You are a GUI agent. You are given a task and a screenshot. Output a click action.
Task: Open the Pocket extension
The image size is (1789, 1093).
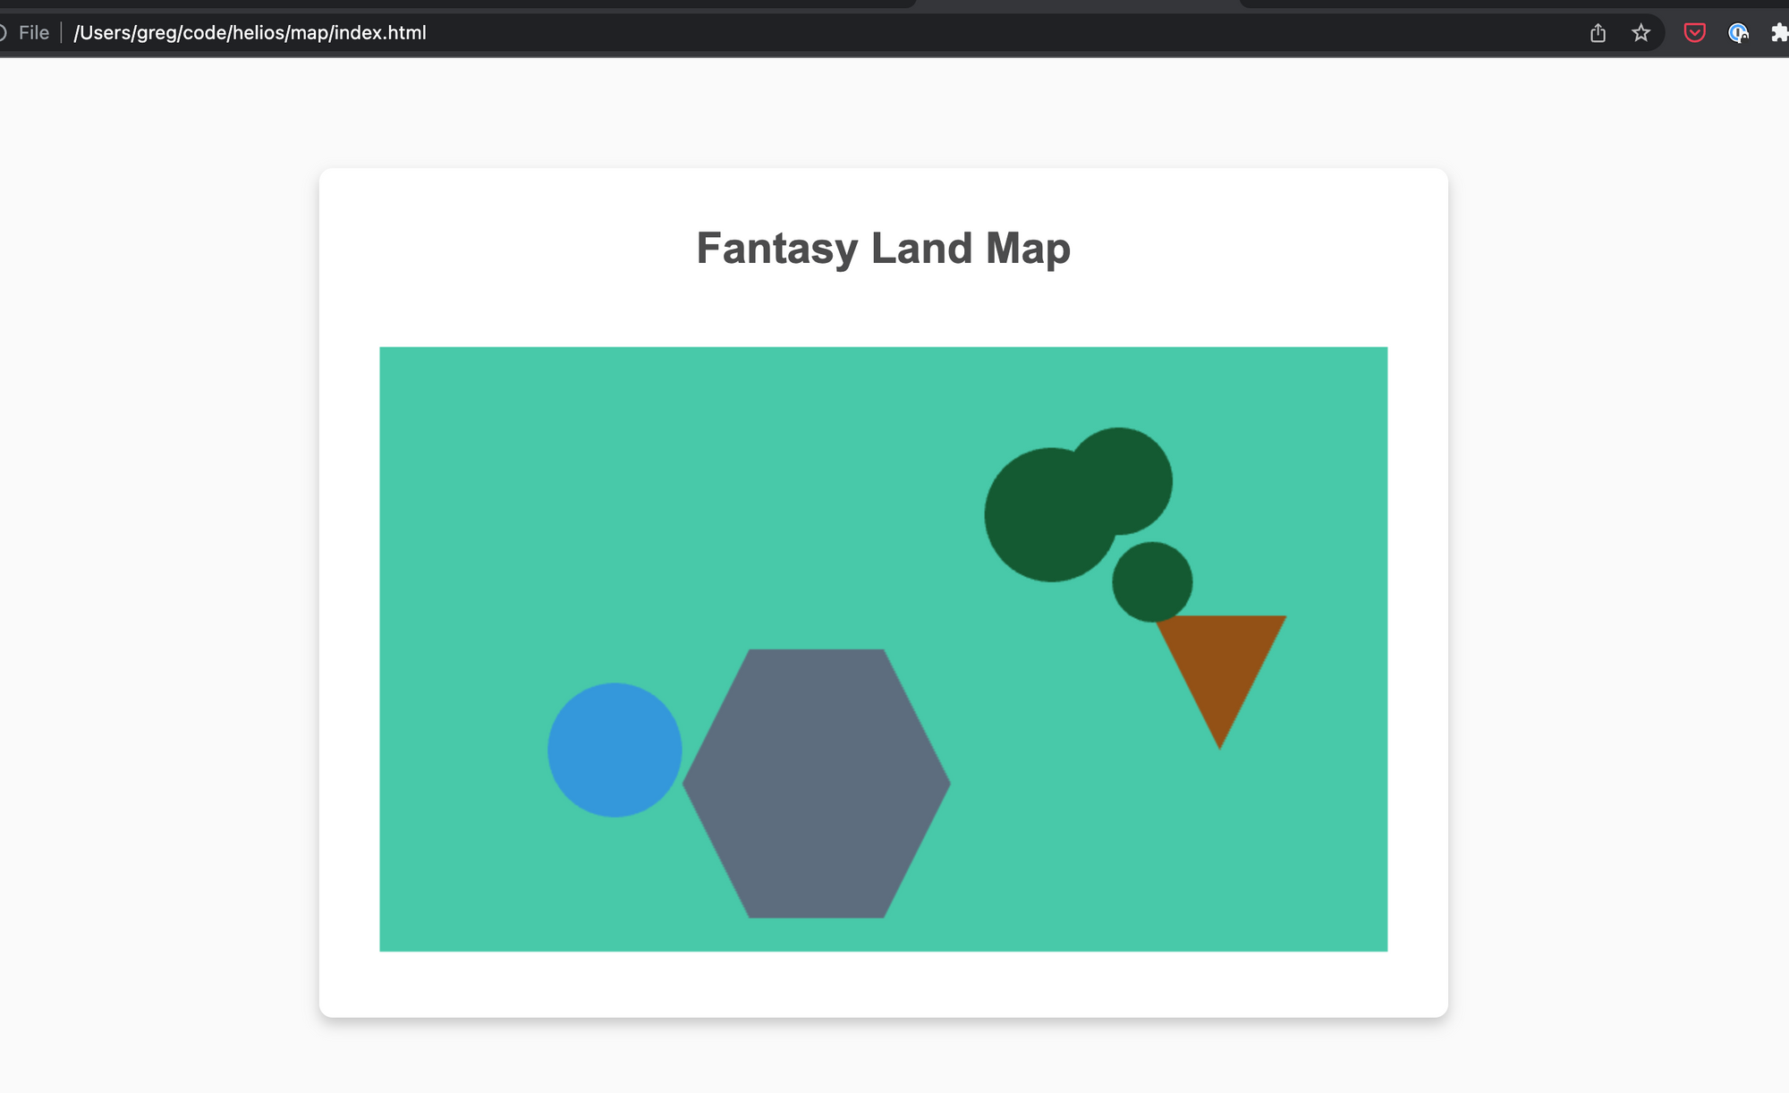coord(1694,33)
